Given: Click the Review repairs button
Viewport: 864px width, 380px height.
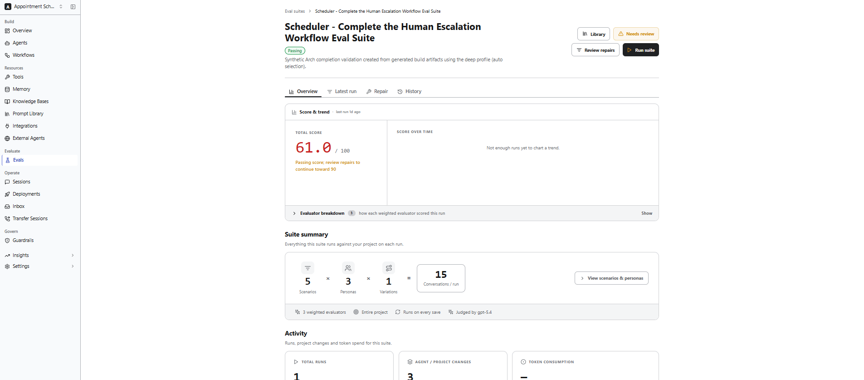Looking at the screenshot, I should (595, 50).
